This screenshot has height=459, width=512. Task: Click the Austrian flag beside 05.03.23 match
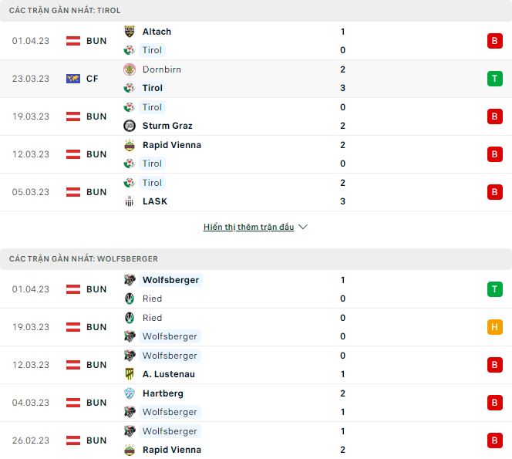(x=74, y=192)
